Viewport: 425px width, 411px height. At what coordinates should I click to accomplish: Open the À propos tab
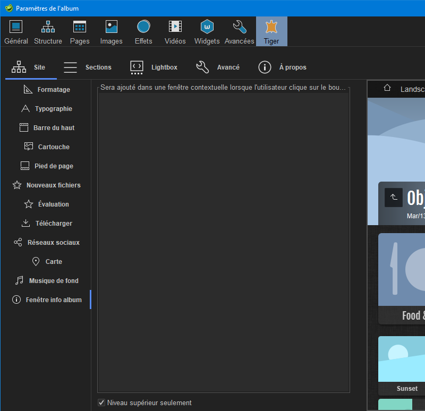[x=282, y=67]
